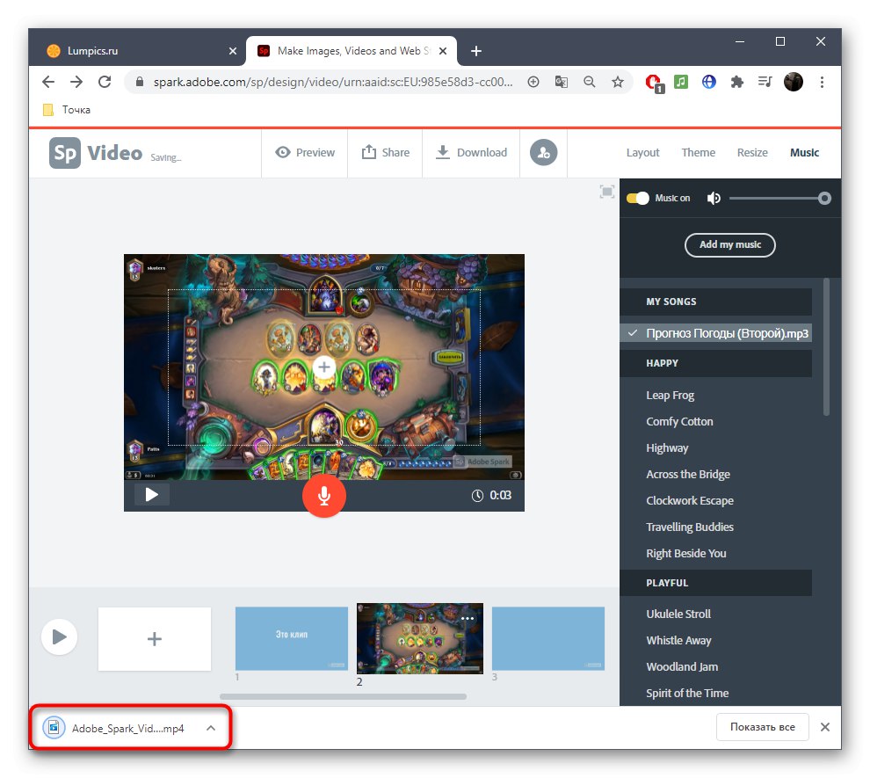Screen dimensions: 870x778
Task: Click Показать все downloads button
Action: click(763, 727)
